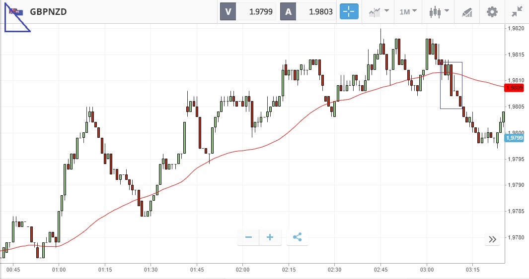Open the compare chart dropdown
The image size is (529, 279).
(378, 11)
